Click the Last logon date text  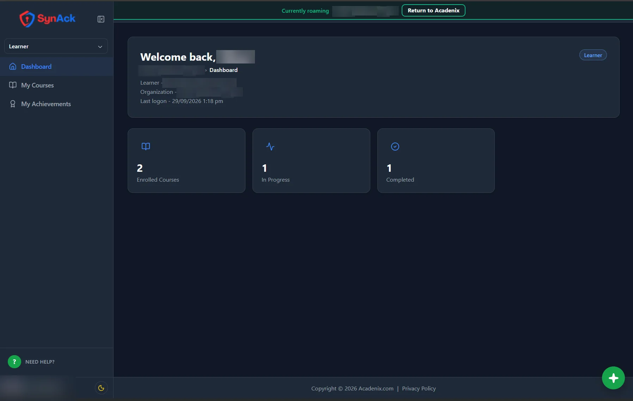(182, 101)
